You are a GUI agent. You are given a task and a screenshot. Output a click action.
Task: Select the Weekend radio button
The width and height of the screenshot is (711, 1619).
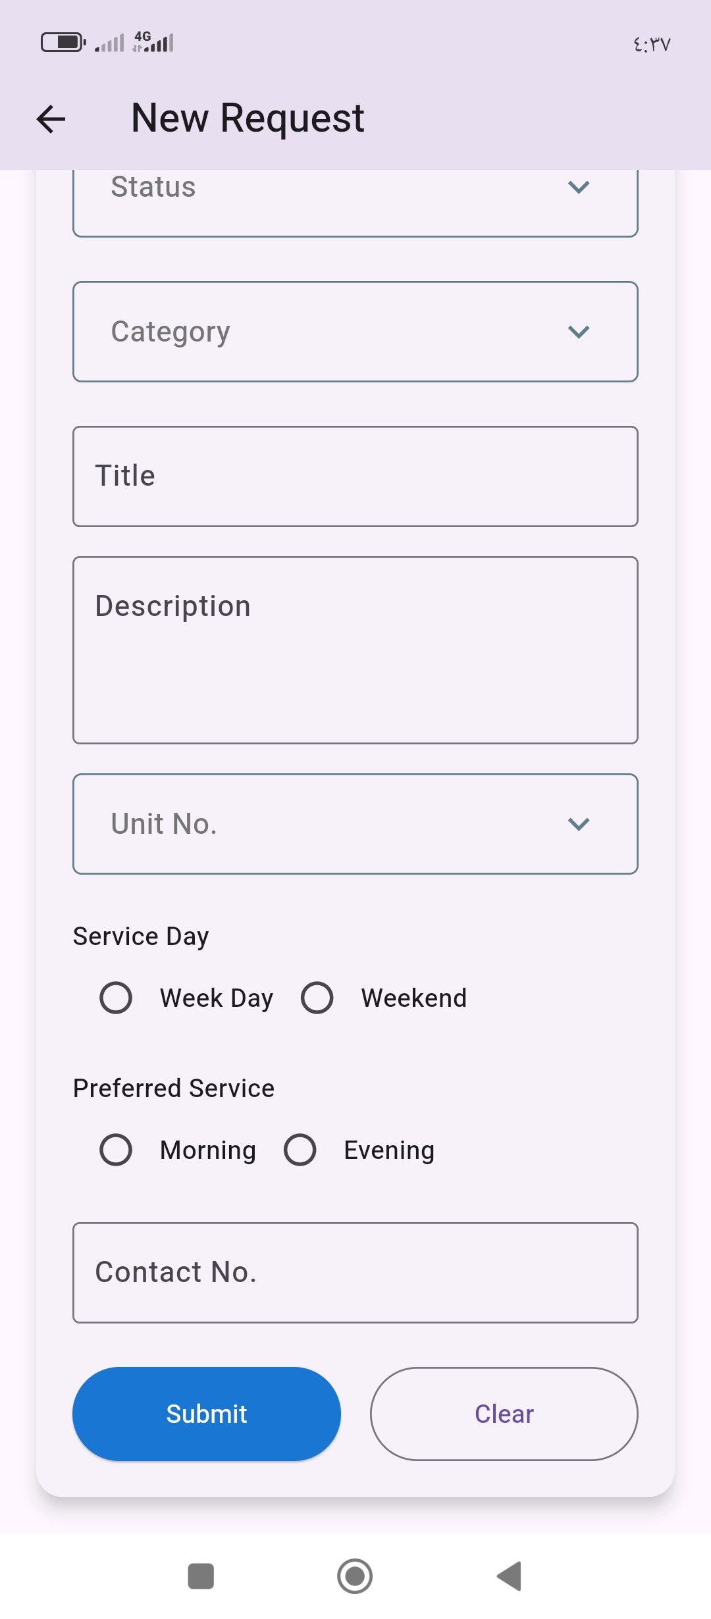tap(317, 998)
